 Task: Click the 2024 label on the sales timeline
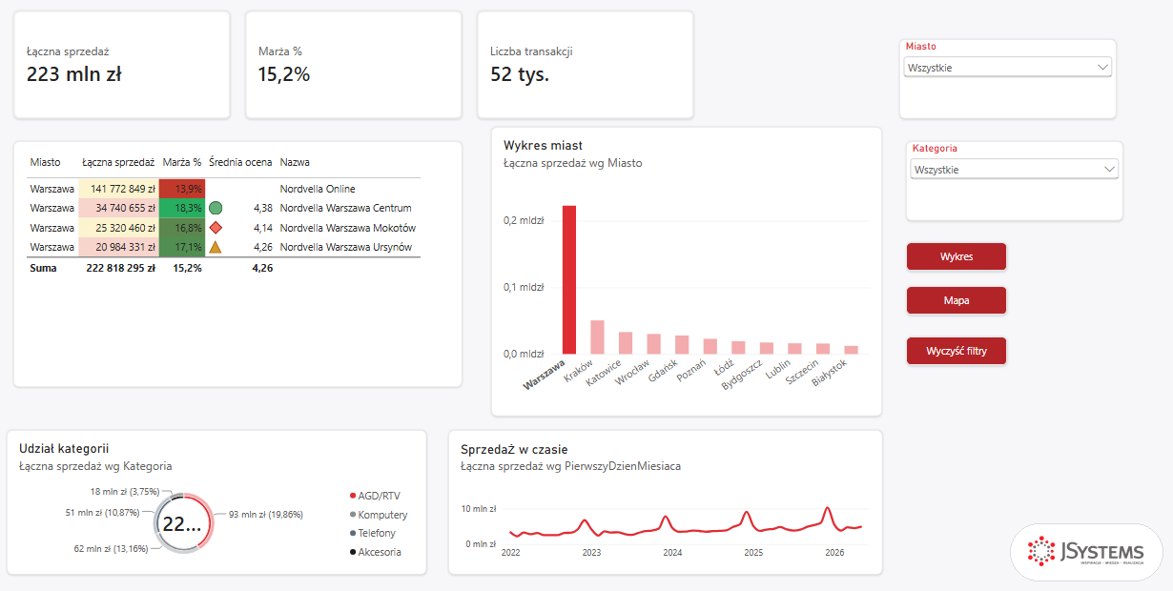(x=672, y=553)
